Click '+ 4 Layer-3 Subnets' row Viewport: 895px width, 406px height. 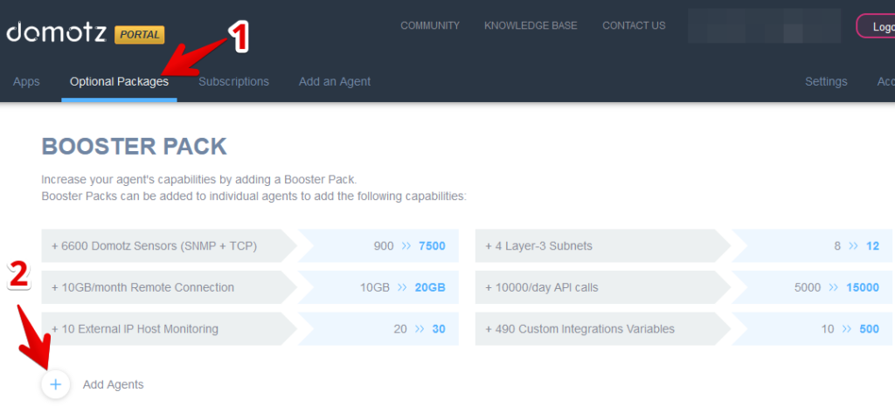[x=683, y=245]
